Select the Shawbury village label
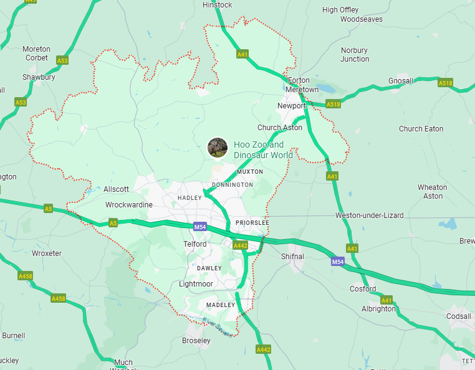The image size is (475, 370). [39, 77]
